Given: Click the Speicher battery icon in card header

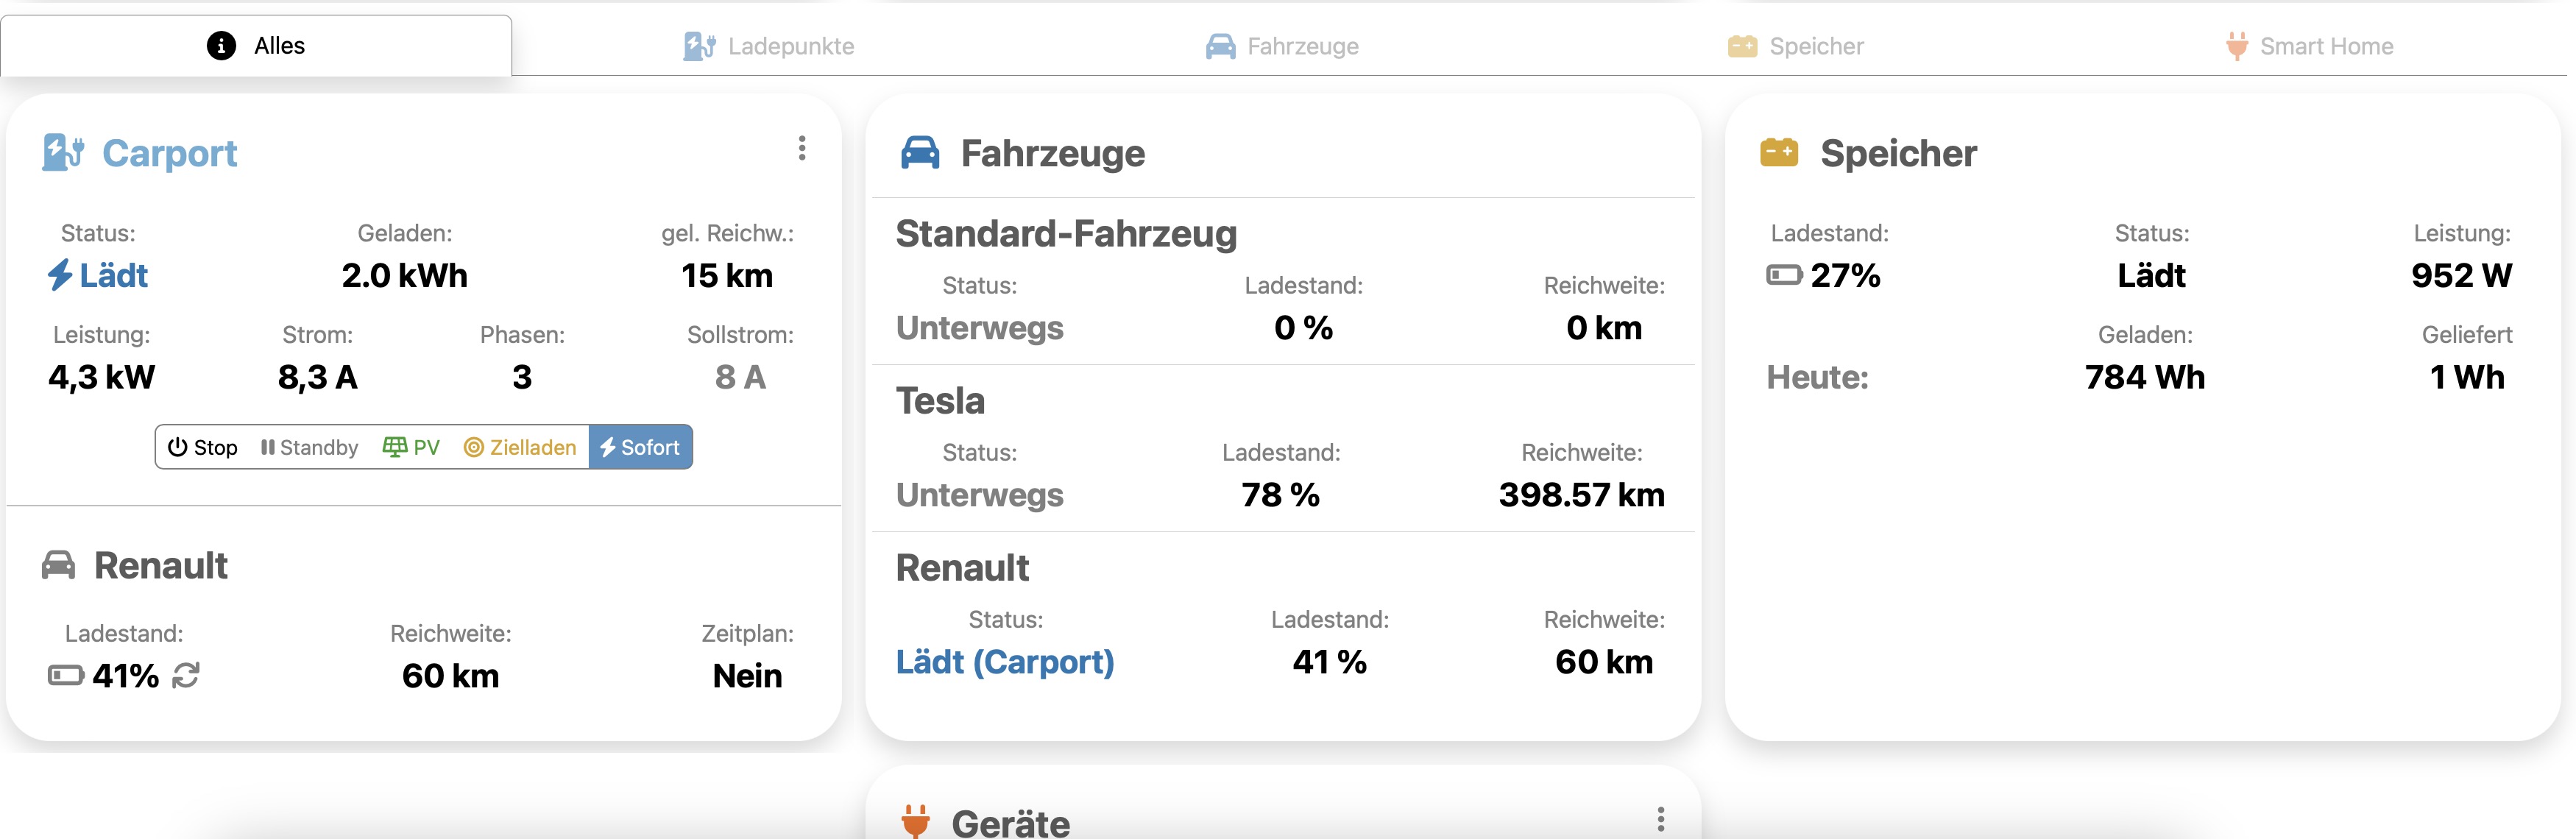Looking at the screenshot, I should click(1778, 153).
